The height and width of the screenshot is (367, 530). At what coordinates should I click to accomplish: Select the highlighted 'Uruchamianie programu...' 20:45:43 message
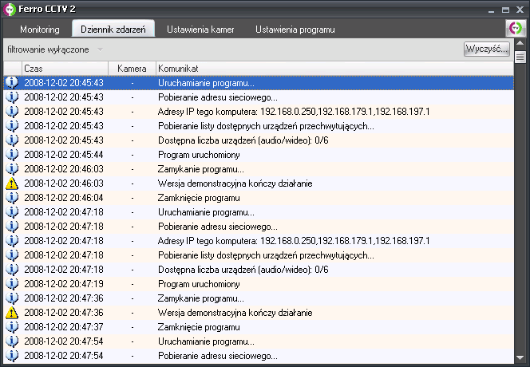[206, 83]
